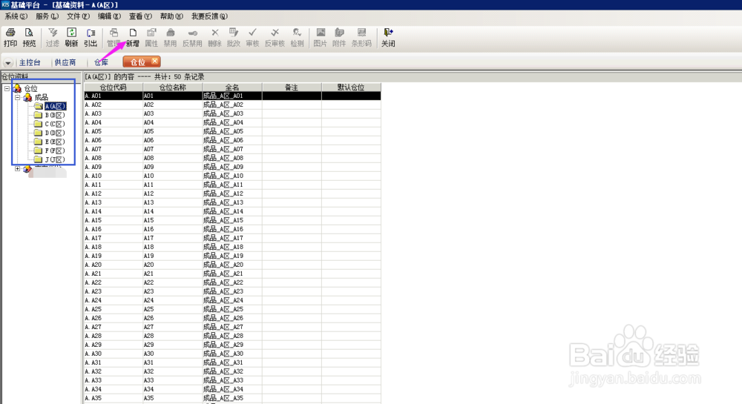Screen dimensions: 742x404
Task: Run the 检测 check icon
Action: click(298, 37)
